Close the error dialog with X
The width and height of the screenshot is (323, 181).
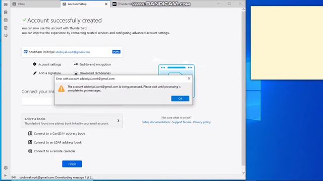189,78
